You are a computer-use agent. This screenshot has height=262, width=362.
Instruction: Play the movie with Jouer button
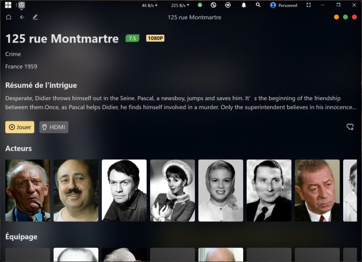click(x=19, y=127)
